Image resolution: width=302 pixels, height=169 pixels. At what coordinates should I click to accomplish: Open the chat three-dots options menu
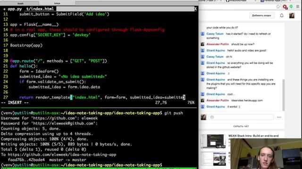pos(279,117)
